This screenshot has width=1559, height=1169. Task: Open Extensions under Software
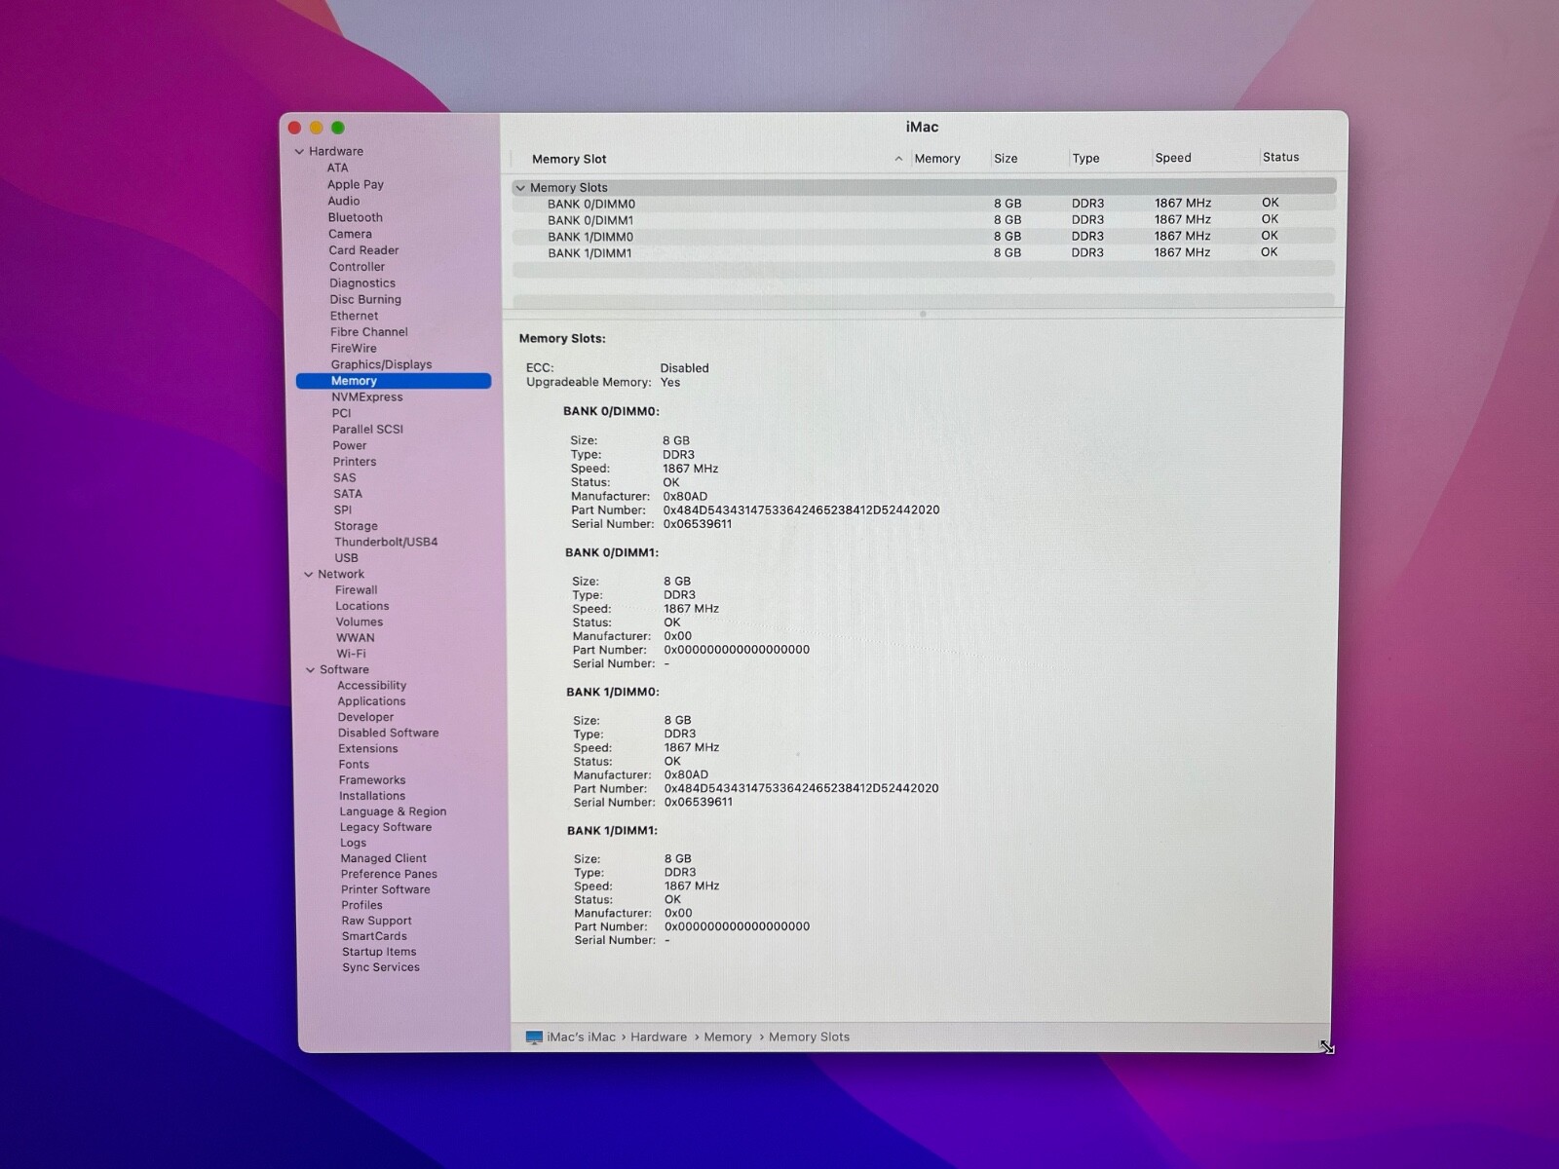[367, 749]
